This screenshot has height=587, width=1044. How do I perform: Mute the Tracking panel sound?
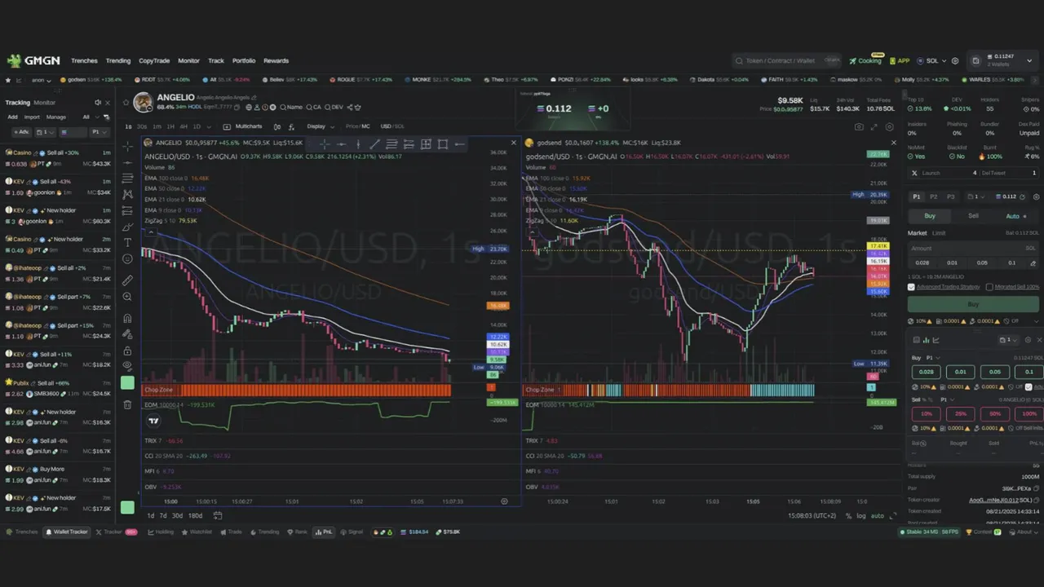coord(97,103)
